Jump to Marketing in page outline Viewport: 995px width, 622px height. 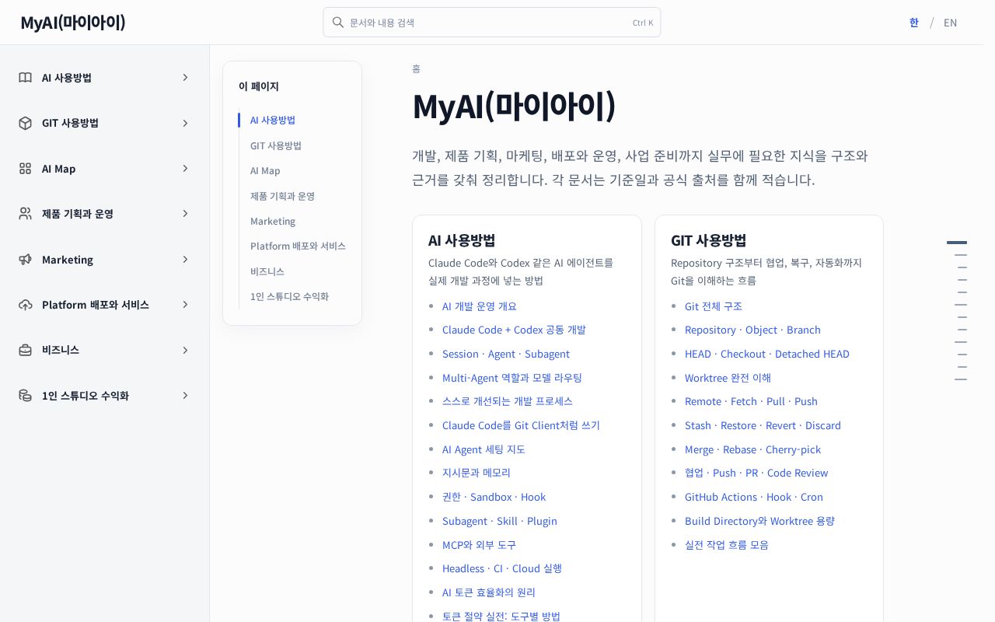[273, 221]
